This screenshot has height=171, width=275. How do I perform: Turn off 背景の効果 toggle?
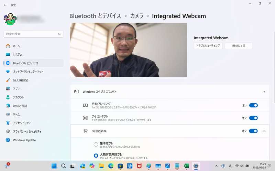click(x=253, y=131)
